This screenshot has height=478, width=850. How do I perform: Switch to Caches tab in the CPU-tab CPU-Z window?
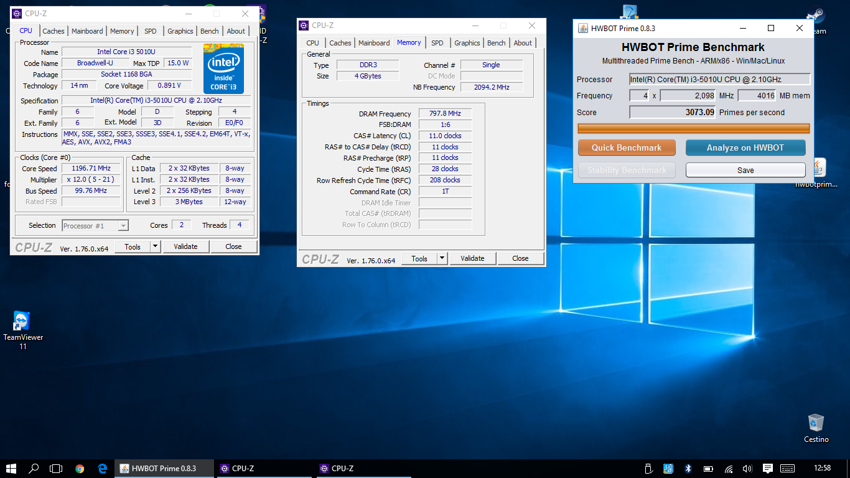pyautogui.click(x=54, y=31)
